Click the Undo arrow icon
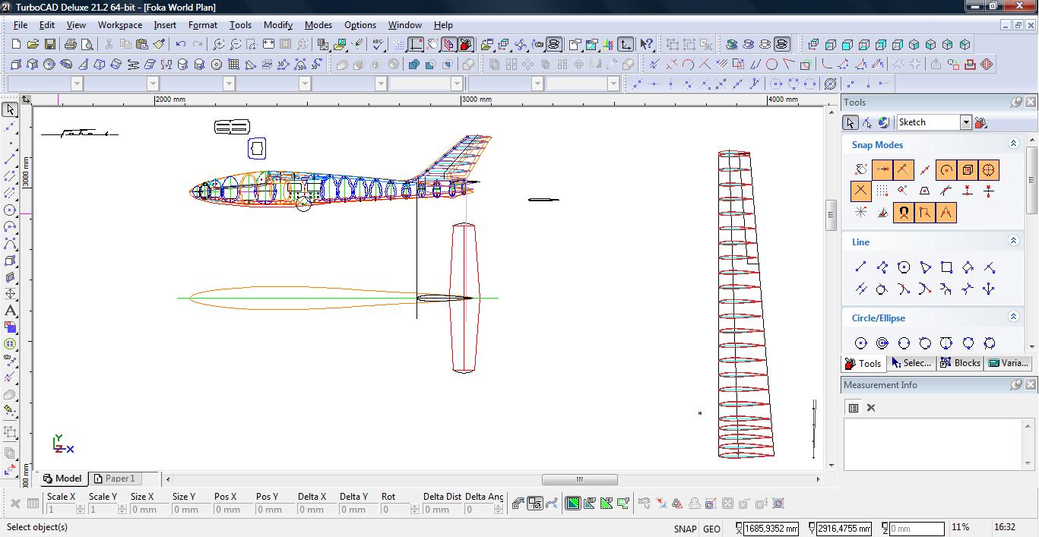The image size is (1039, 537). pos(180,45)
